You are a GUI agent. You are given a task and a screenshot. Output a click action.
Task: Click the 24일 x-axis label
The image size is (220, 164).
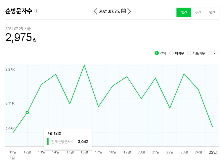point(198,152)
